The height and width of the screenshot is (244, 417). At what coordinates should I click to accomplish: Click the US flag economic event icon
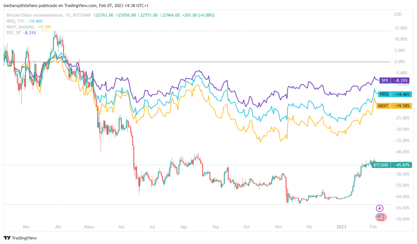click(380, 217)
